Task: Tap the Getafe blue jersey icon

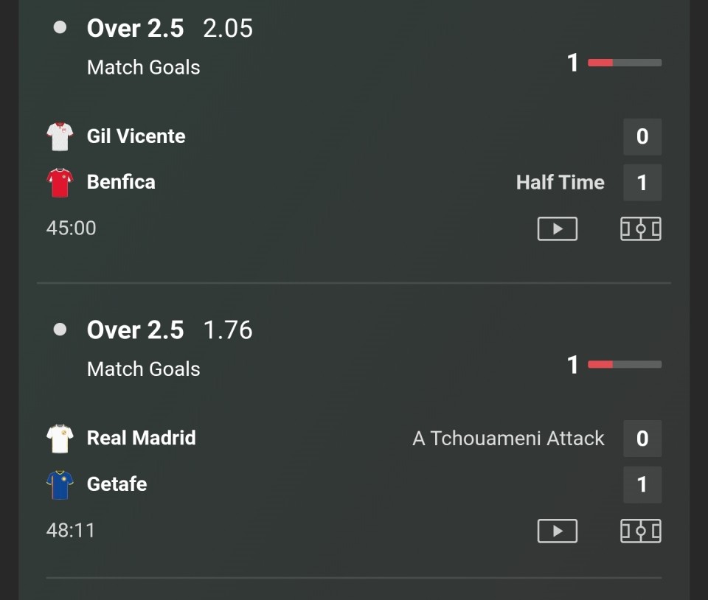Action: click(x=60, y=484)
